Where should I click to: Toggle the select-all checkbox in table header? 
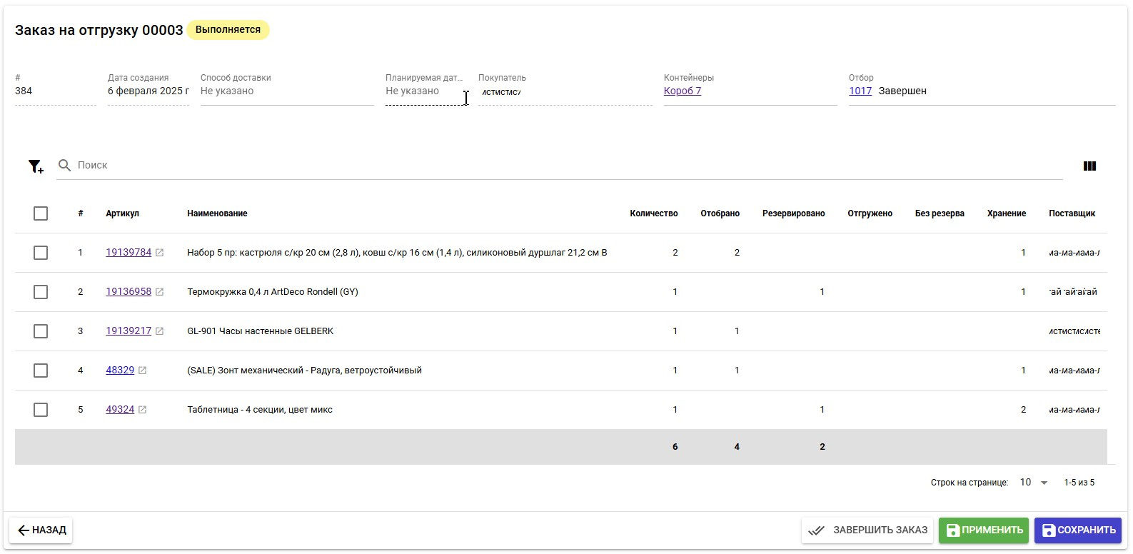pos(41,213)
